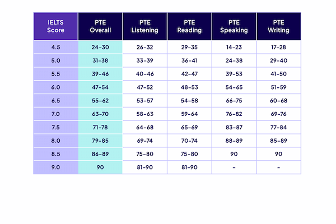Select PTE Reading value 65-69

[x=189, y=127]
